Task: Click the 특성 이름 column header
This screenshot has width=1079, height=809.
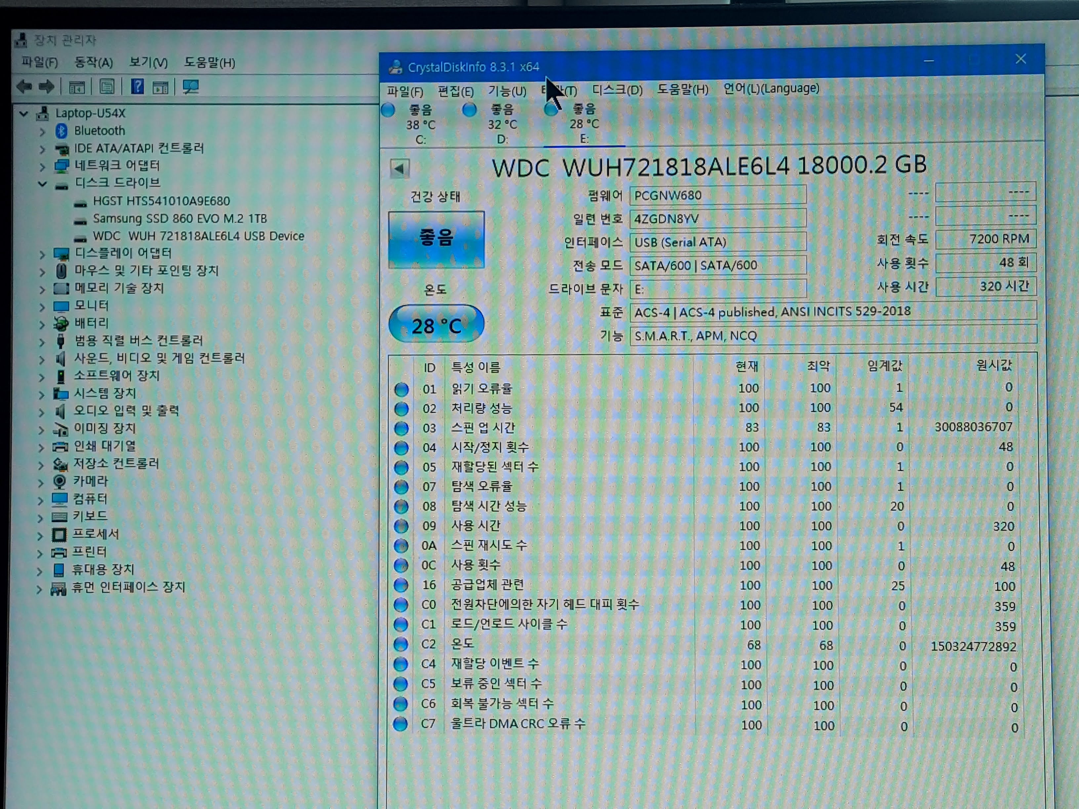Action: tap(476, 367)
